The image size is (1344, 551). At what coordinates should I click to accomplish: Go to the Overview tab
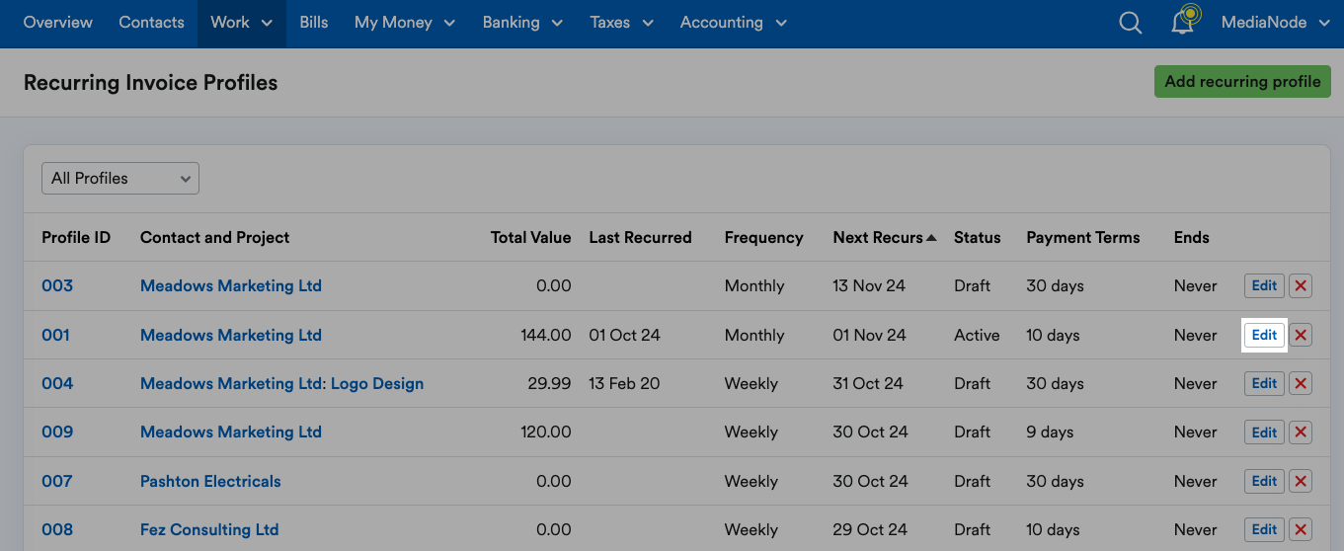(x=58, y=23)
